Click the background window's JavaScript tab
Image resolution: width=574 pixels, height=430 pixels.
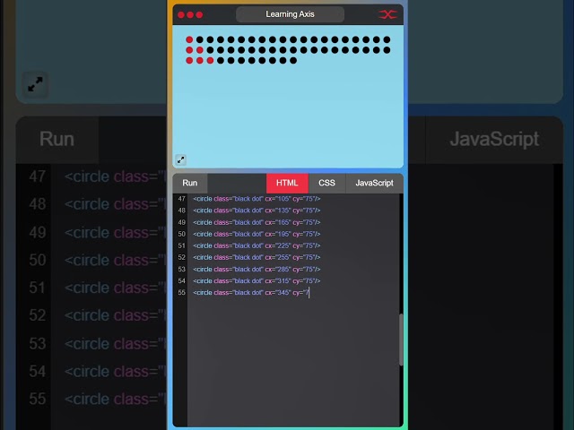[x=494, y=139]
